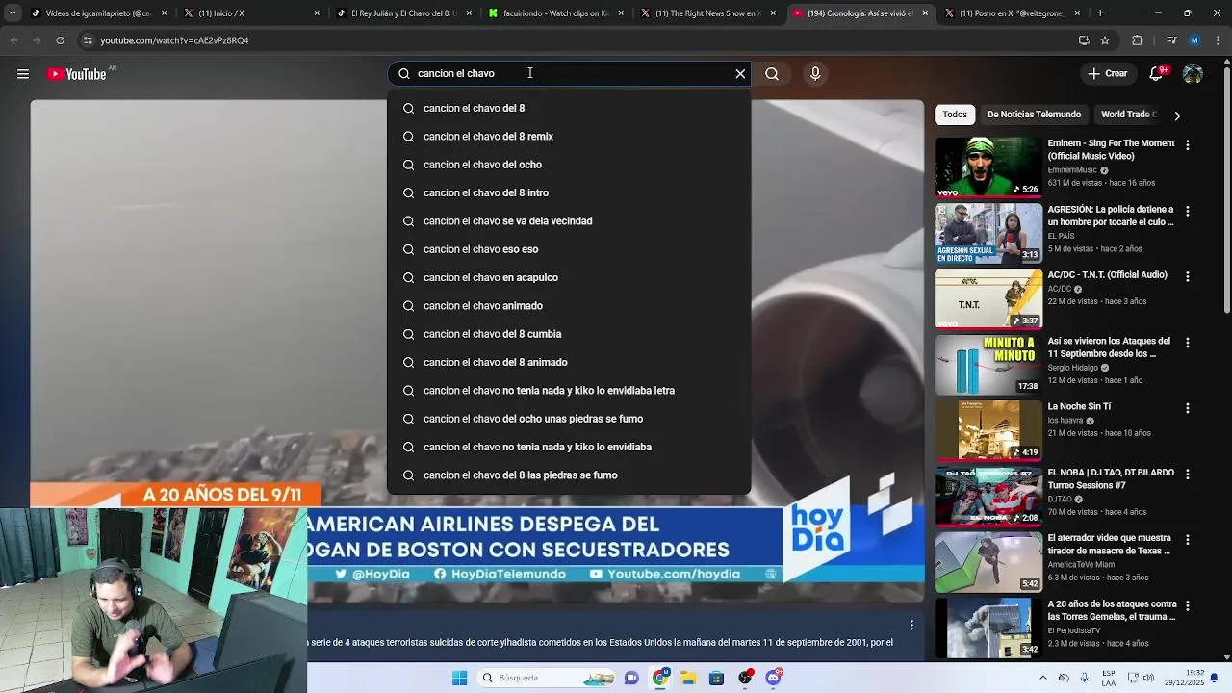Pick suggestion ending 'kiko lo envidiaba letra'
Viewport: 1232px width, 693px height.
(569, 391)
